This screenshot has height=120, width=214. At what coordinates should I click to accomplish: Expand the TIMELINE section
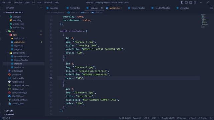[x=10, y=114]
